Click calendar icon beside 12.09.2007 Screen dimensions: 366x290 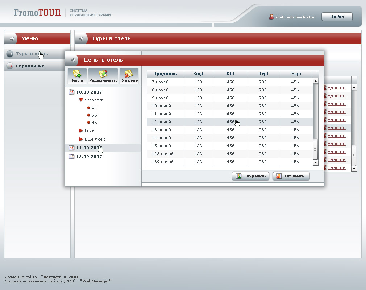(x=71, y=157)
